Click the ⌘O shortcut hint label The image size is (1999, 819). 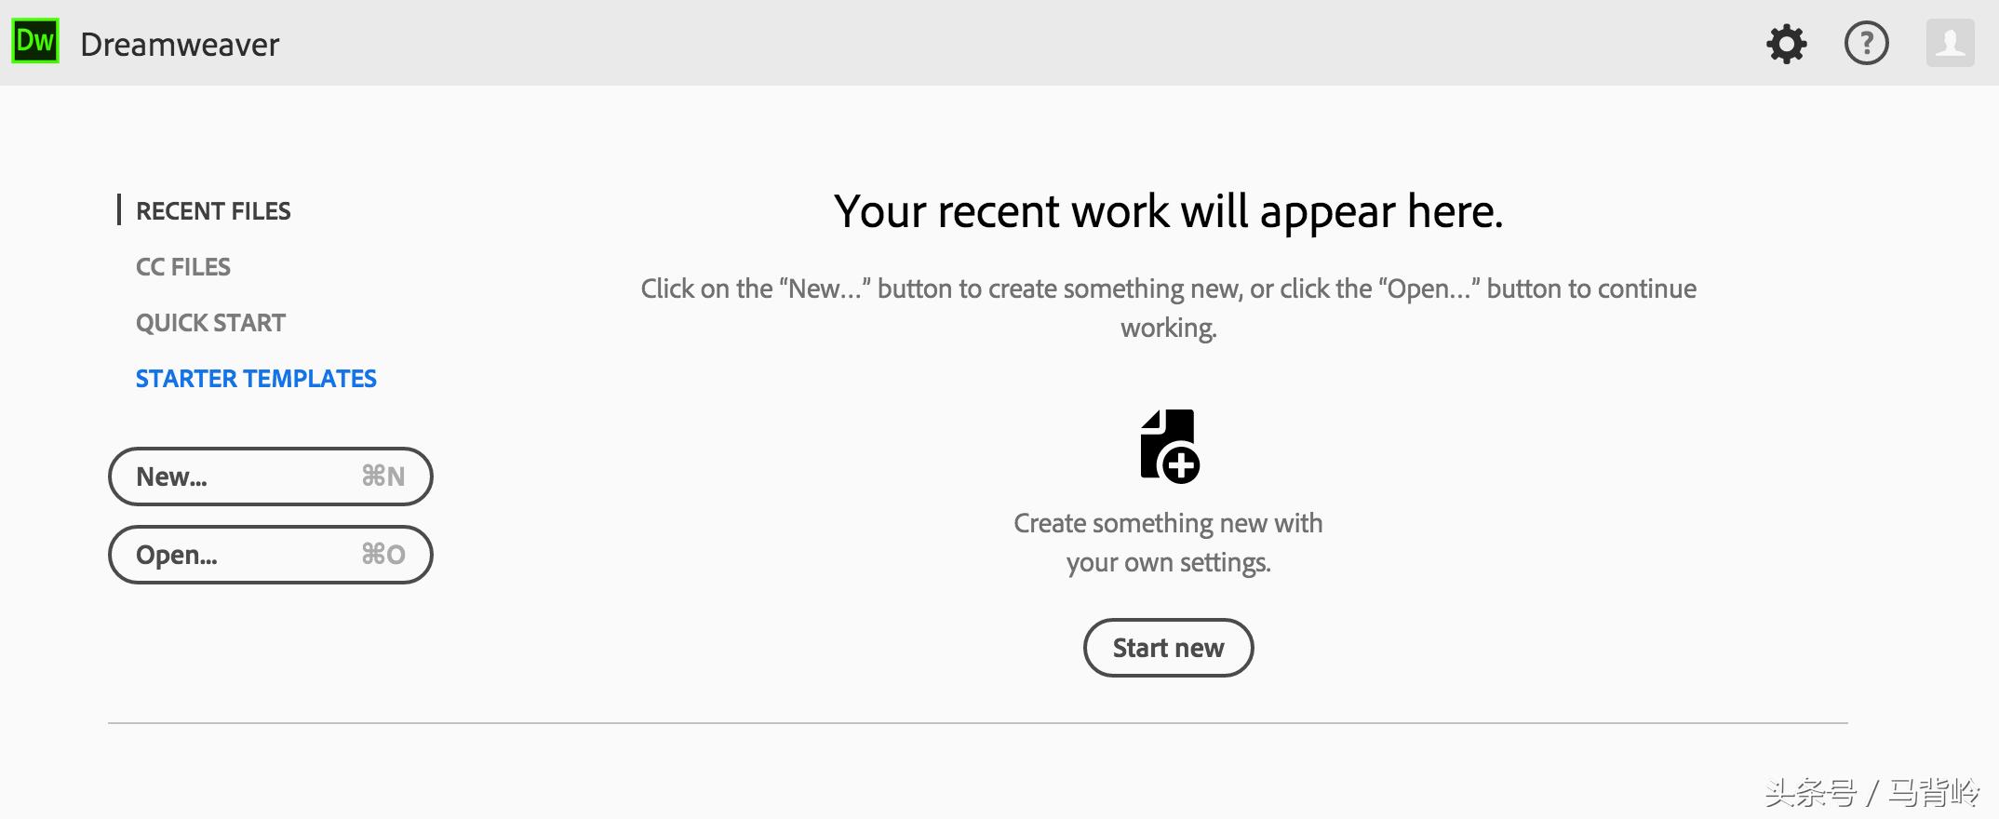click(x=383, y=555)
